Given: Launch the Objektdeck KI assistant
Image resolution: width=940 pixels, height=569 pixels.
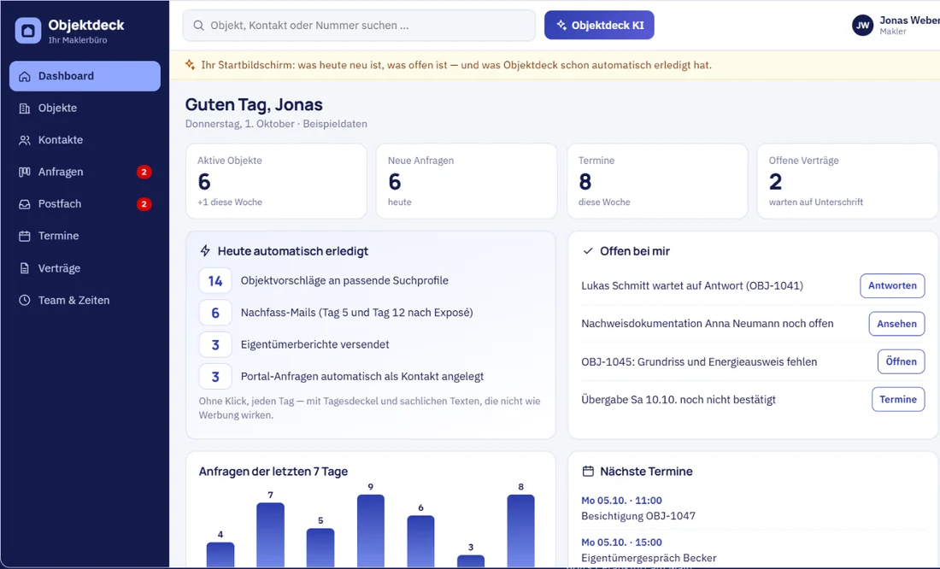Looking at the screenshot, I should tap(599, 25).
